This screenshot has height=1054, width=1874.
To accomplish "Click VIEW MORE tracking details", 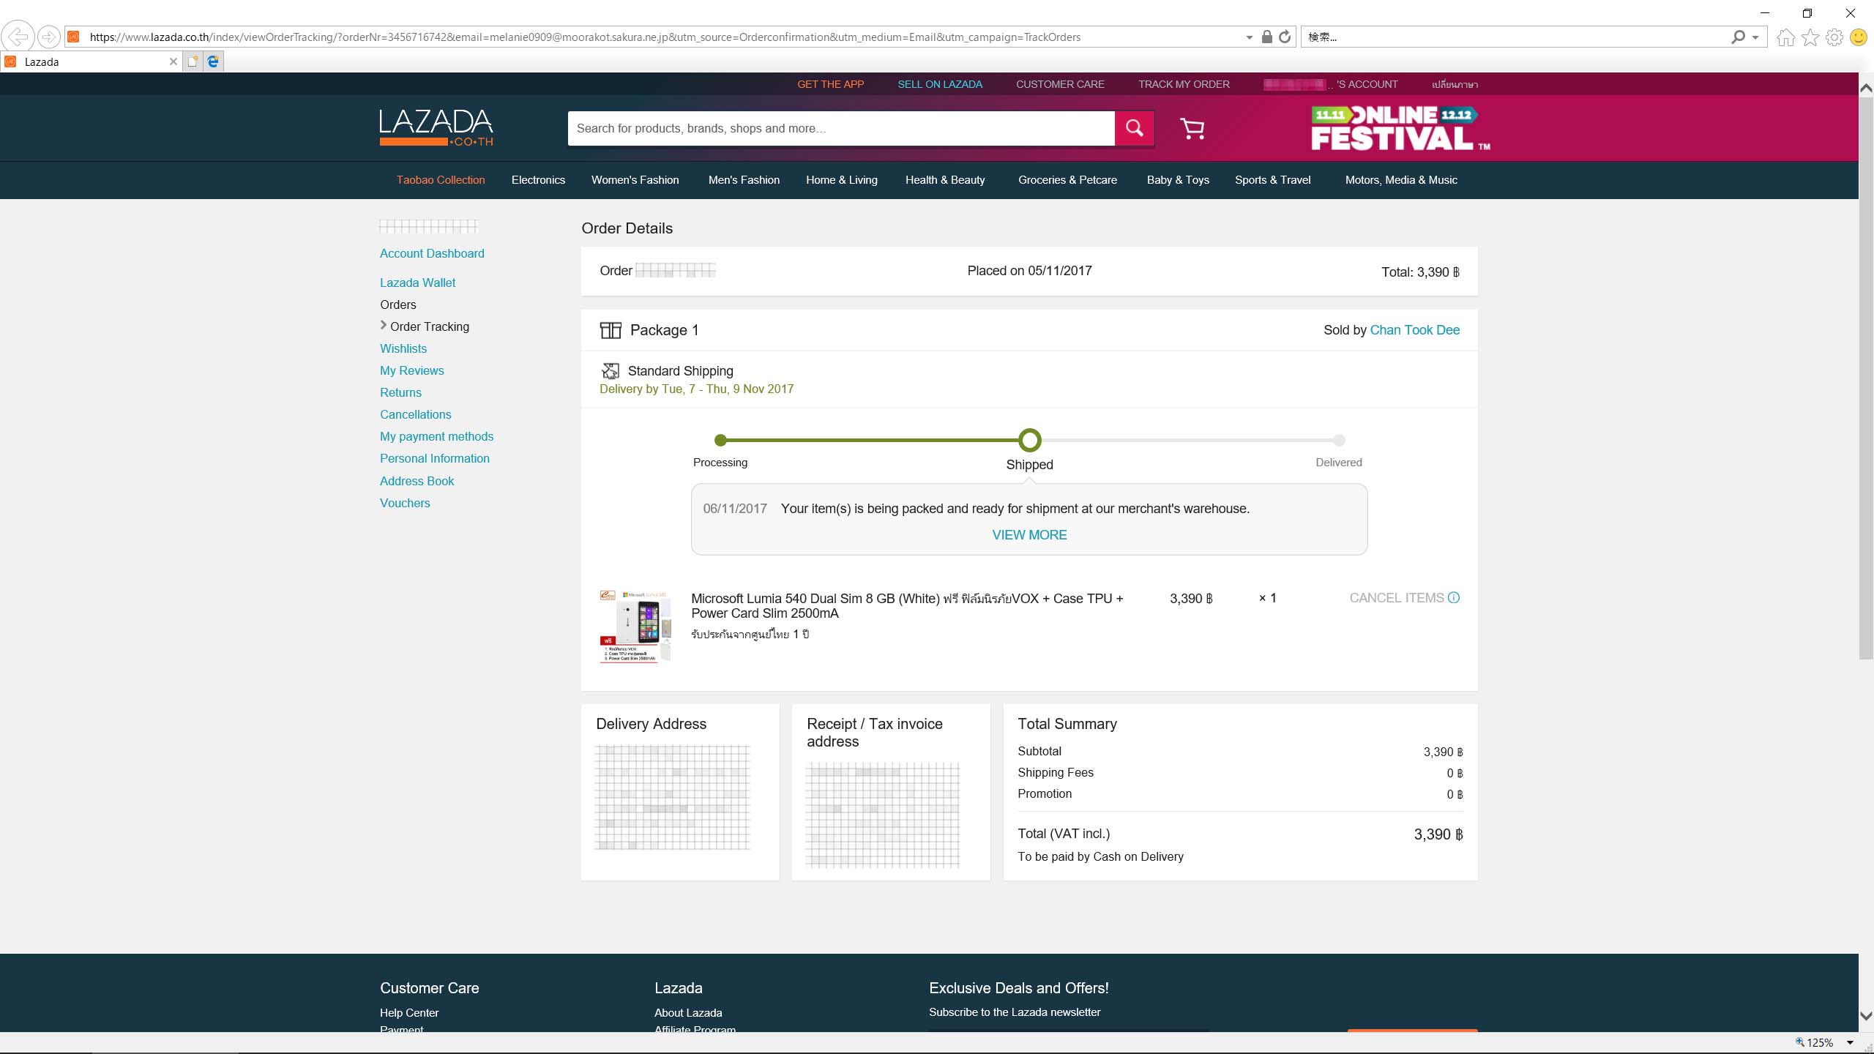I will tap(1029, 535).
